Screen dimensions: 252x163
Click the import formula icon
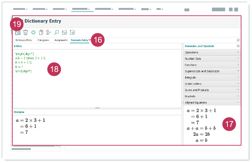click(64, 32)
